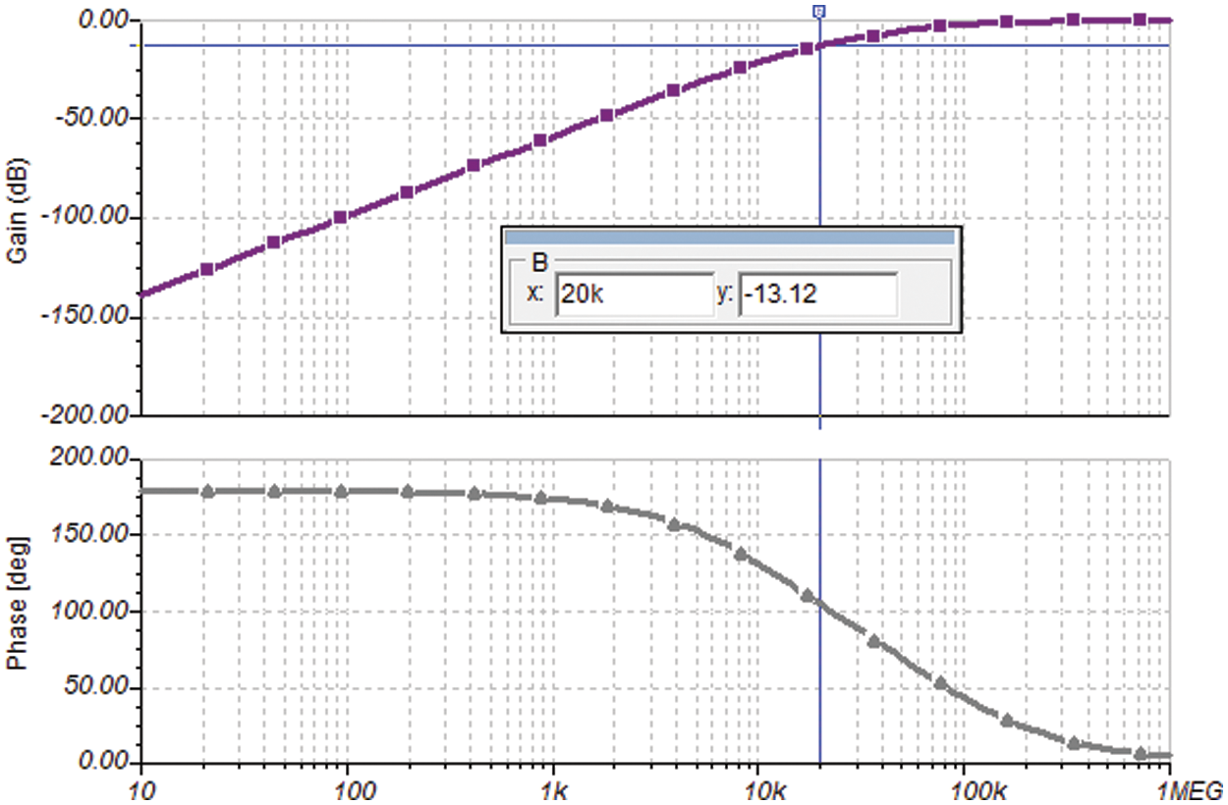The height and width of the screenshot is (805, 1228).
Task: Click the cursor B handle atop gain plot
Action: (819, 11)
